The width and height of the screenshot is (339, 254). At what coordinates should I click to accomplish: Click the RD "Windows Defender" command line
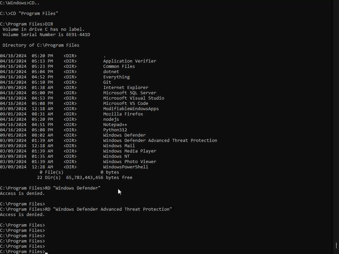(x=73, y=188)
